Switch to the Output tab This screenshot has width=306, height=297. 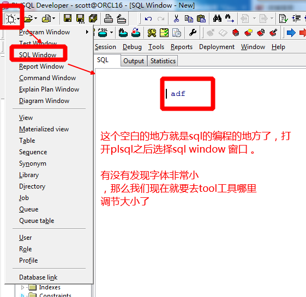coord(134,61)
